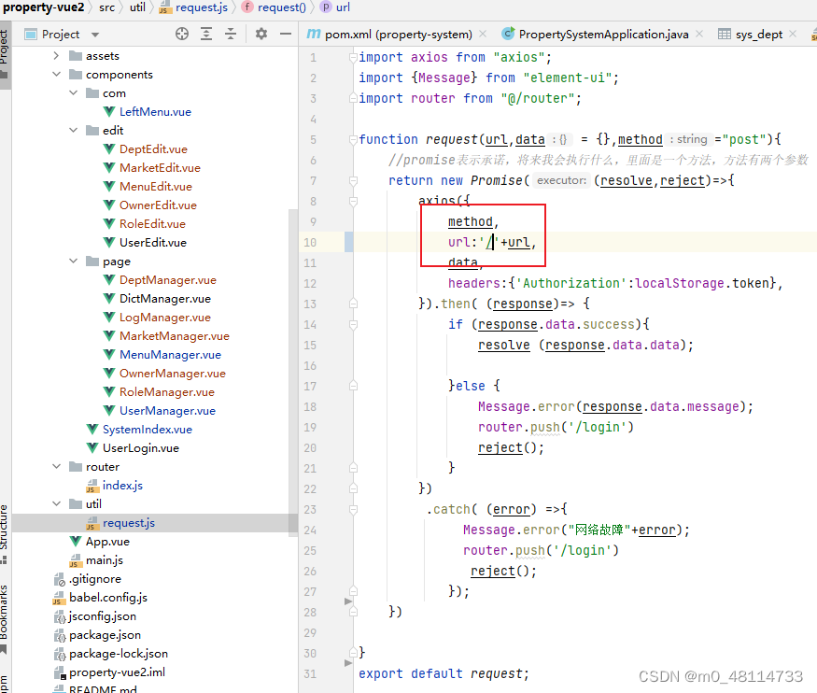Click the Collapse All icon in Project panel

tap(231, 35)
